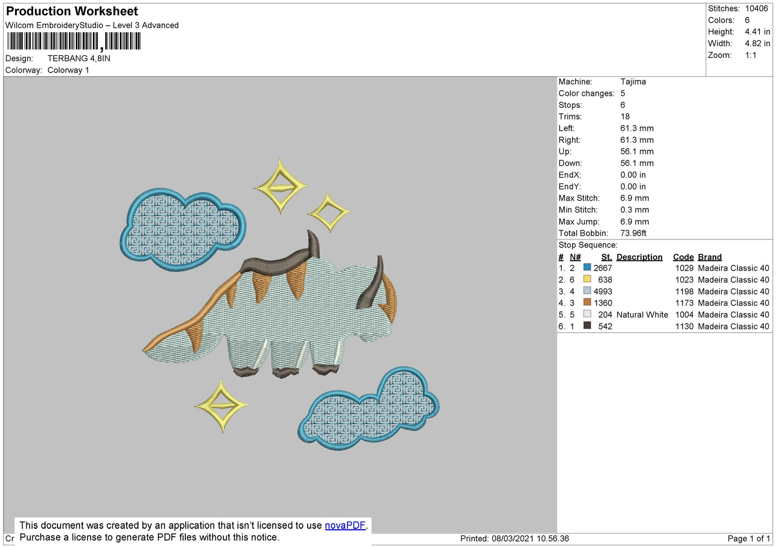This screenshot has width=776, height=548.
Task: Click thread code '1130' in row 6
Action: click(684, 326)
